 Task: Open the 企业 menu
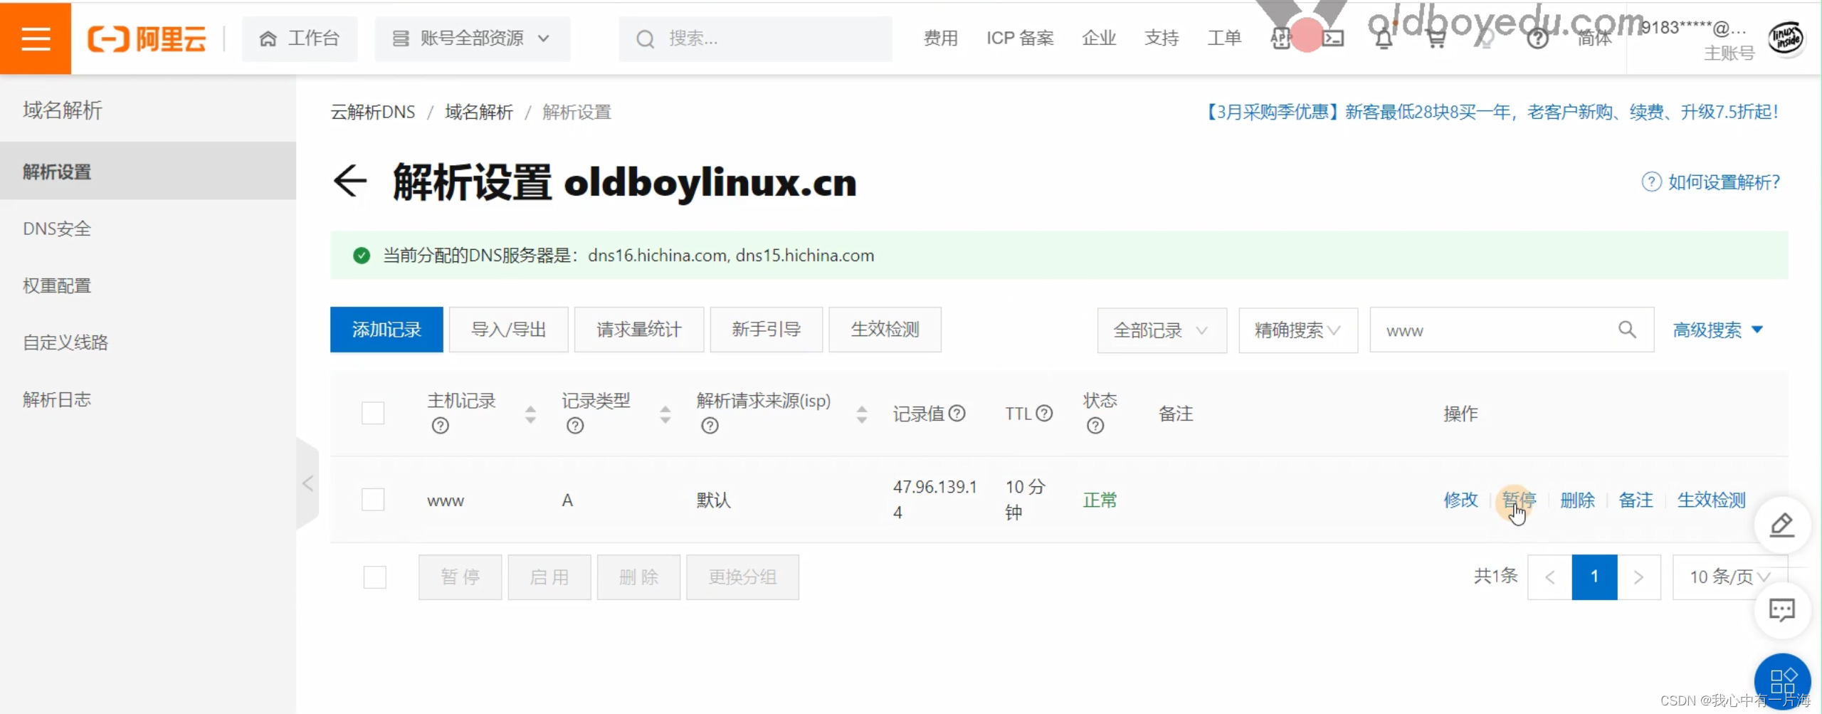pos(1099,38)
